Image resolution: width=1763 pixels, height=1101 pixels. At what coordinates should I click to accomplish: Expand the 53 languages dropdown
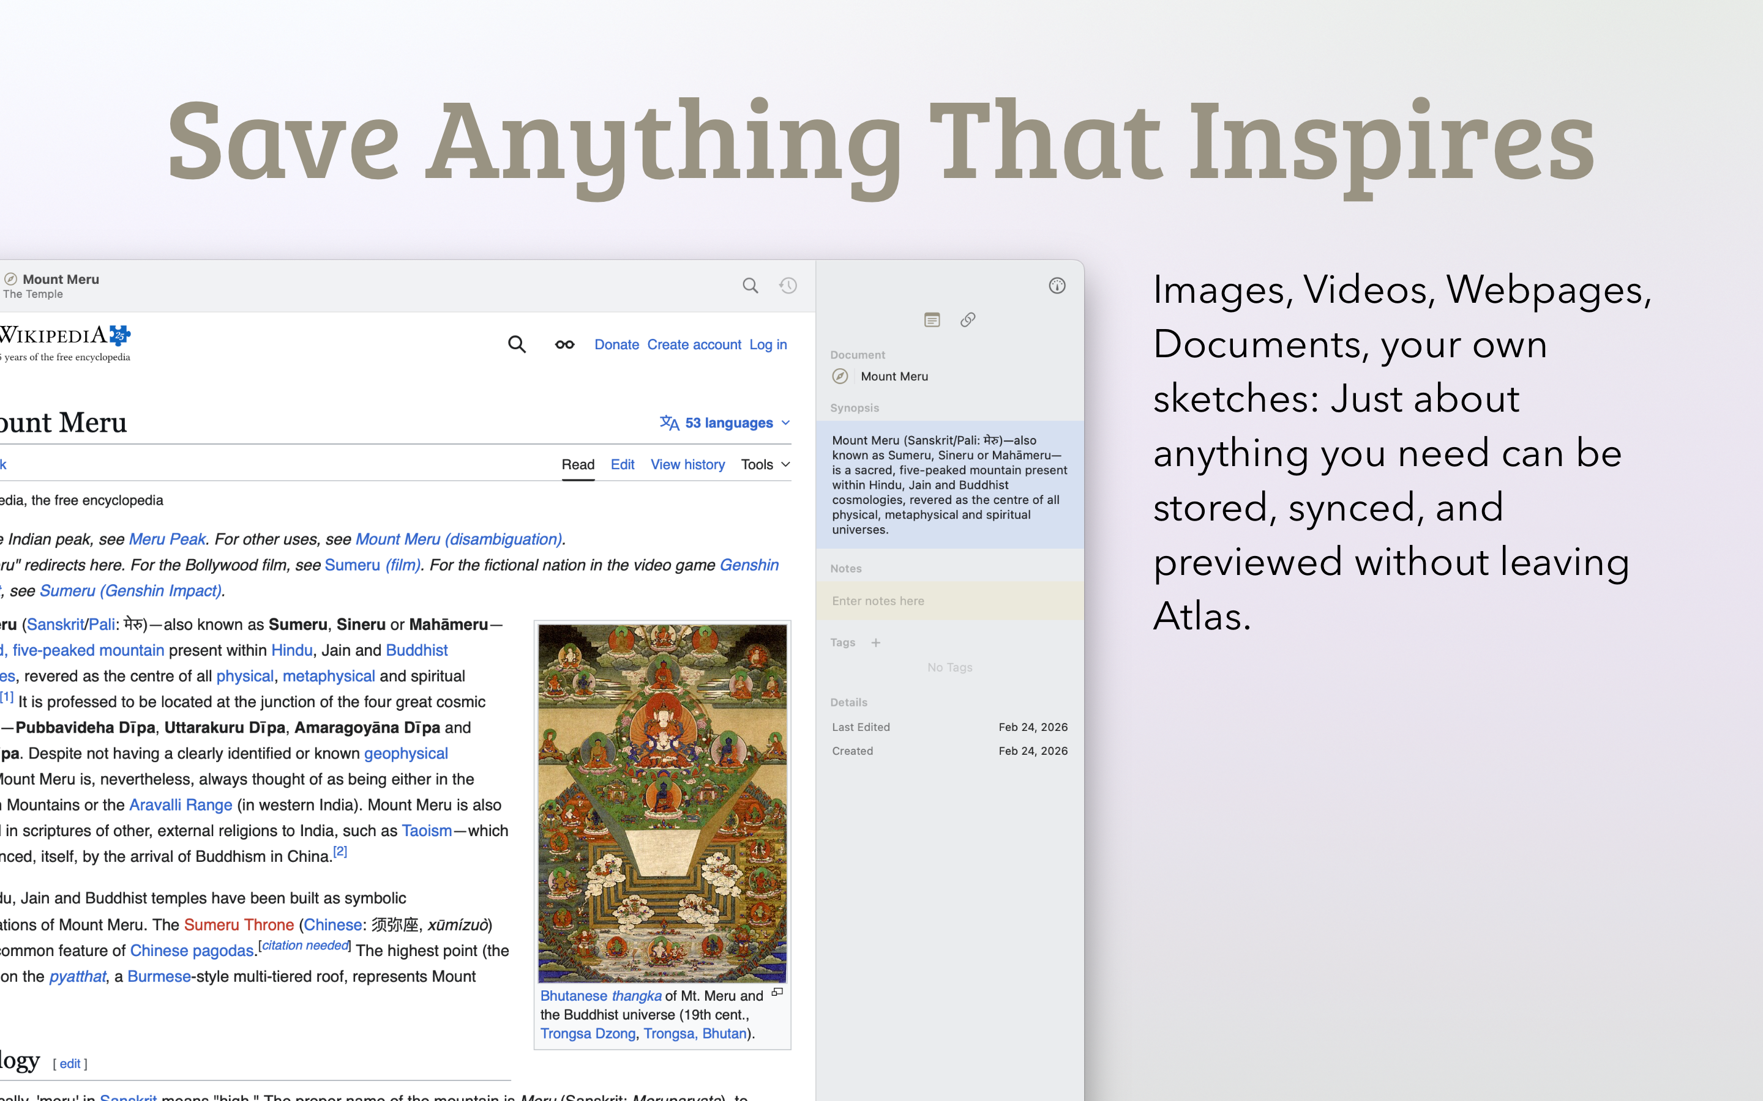pyautogui.click(x=725, y=423)
